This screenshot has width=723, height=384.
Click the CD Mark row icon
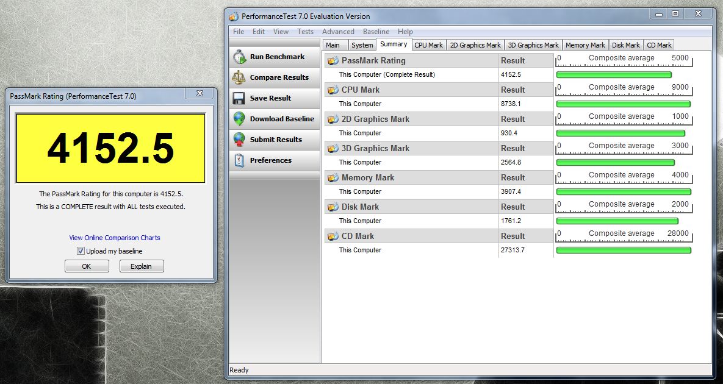click(333, 236)
